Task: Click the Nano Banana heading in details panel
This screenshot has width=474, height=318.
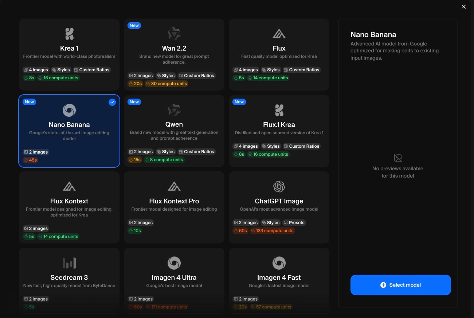Action: click(x=373, y=35)
